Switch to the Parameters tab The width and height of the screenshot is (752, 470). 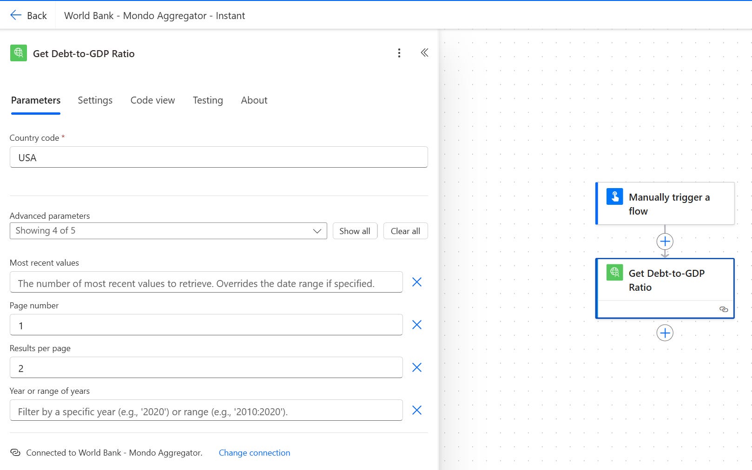point(36,100)
